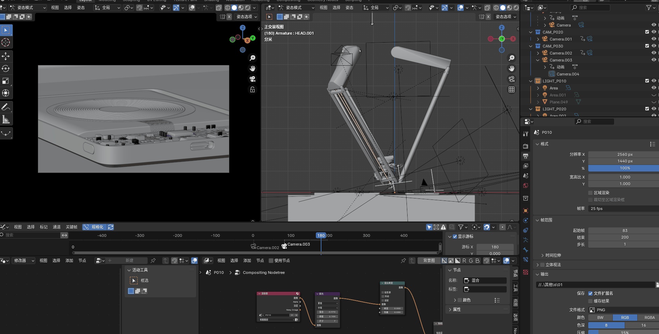Select the Cursor tool in left toolbar

[x=6, y=43]
